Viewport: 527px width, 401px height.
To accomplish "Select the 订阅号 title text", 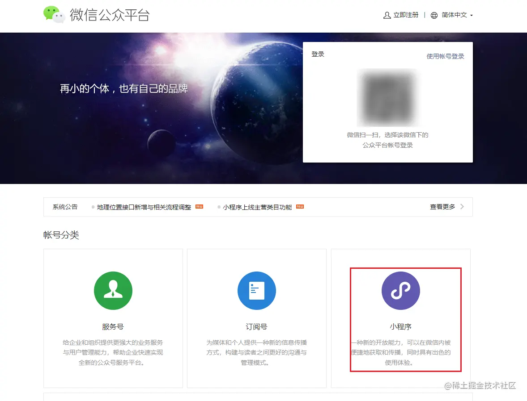I will [256, 326].
